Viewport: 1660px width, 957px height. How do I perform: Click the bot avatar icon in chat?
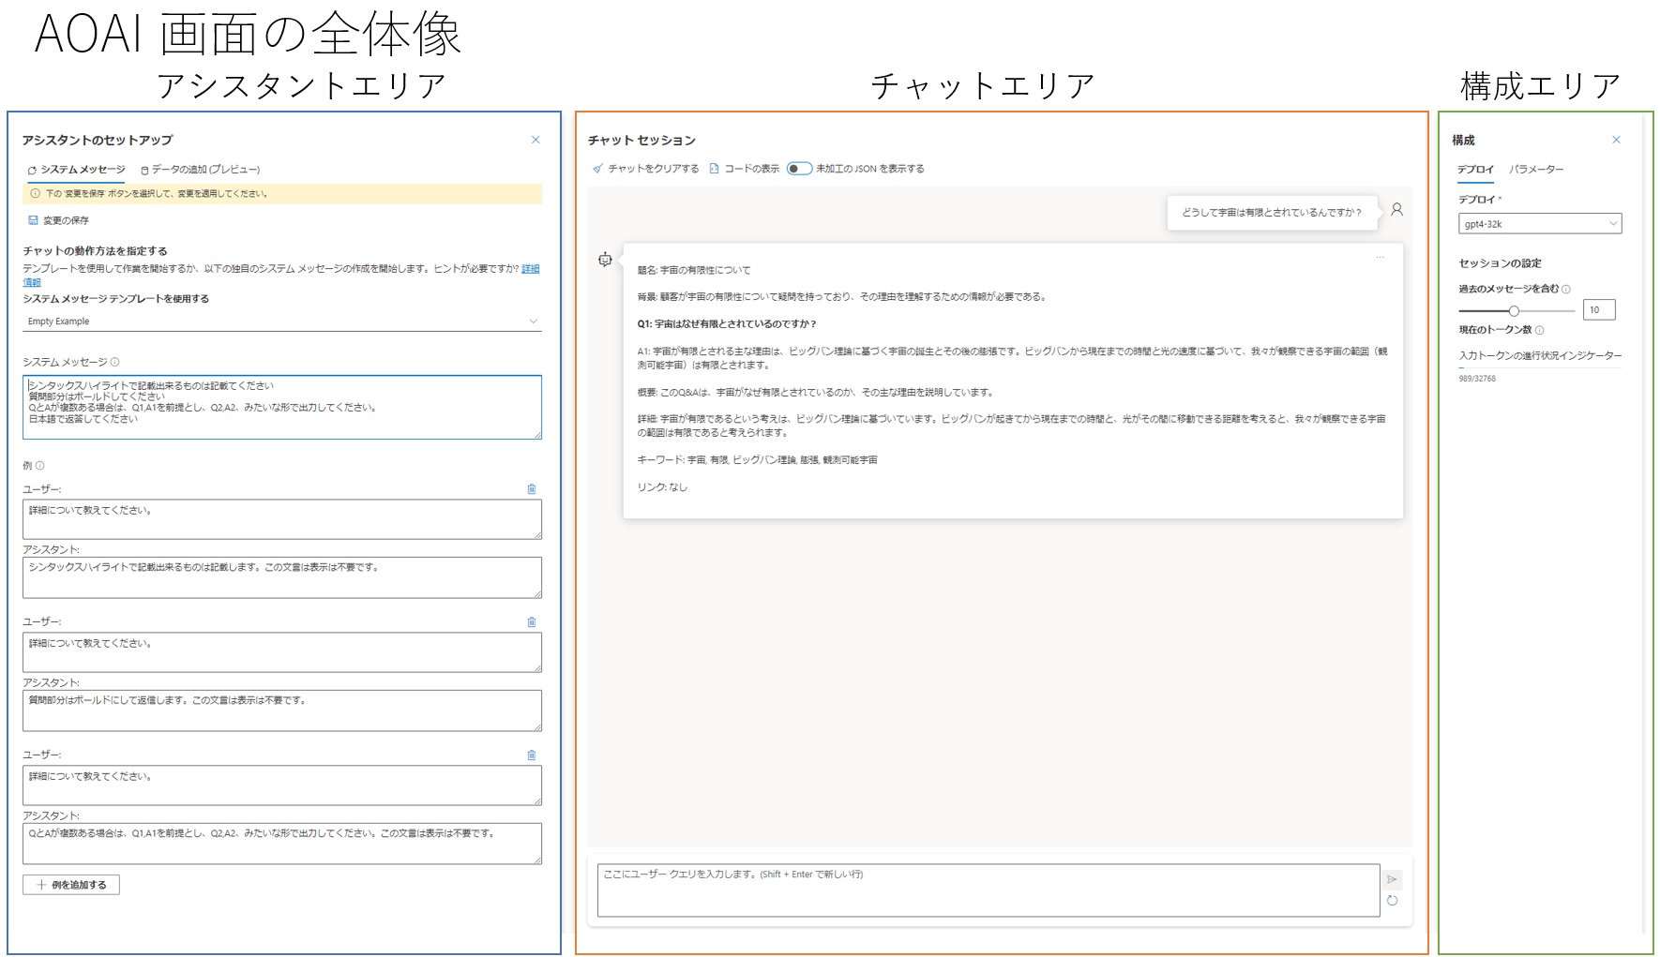605,261
